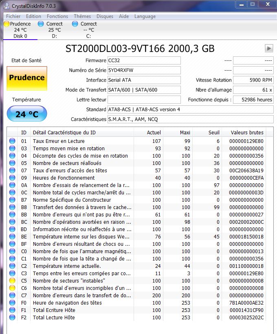Image resolution: width=277 pixels, height=334 pixels.
Task: Open the Fichier menu
Action: tap(13, 16)
